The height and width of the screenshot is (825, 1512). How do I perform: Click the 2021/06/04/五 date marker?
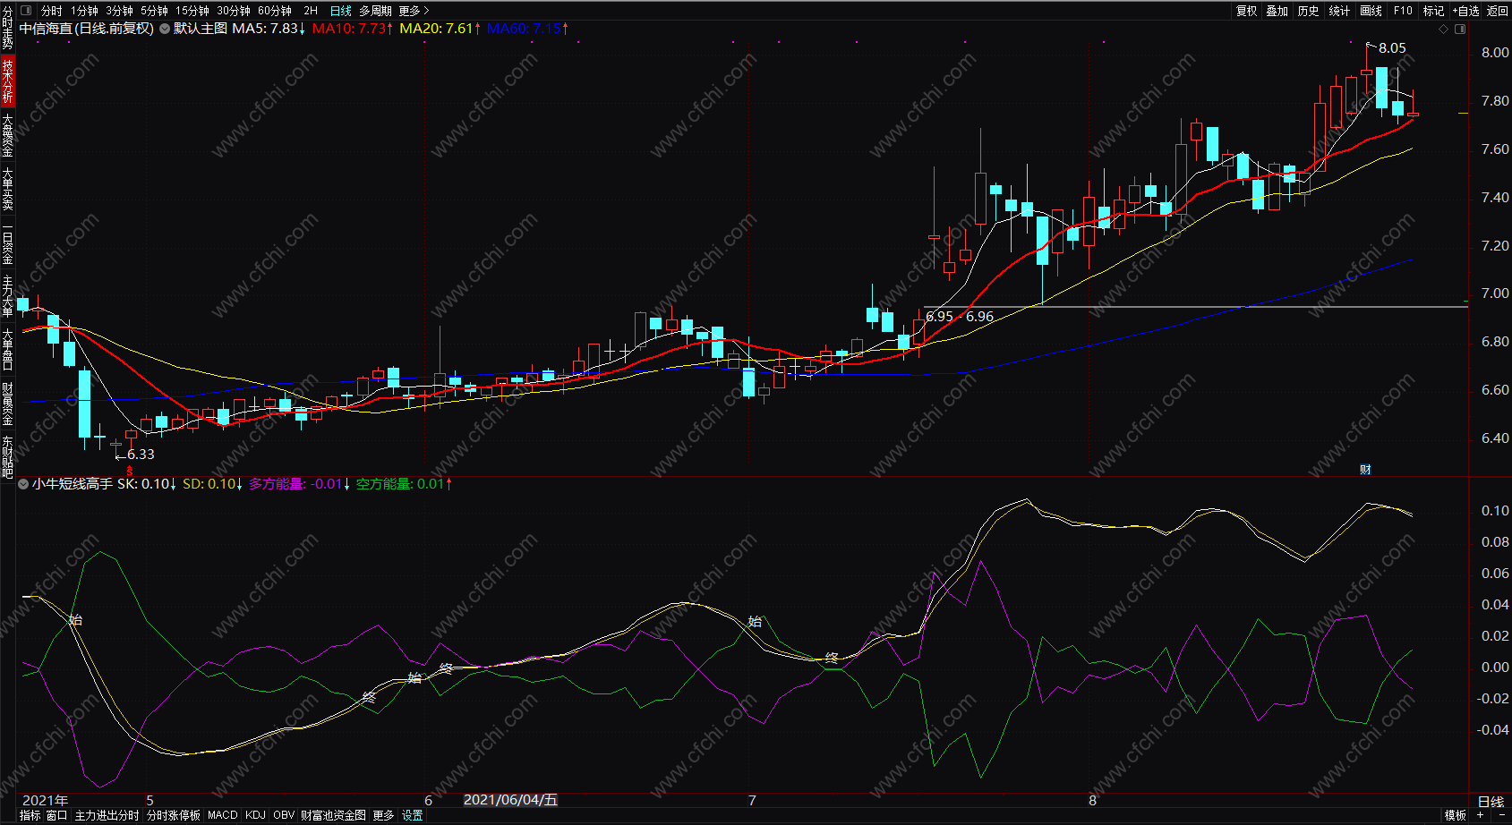[510, 800]
